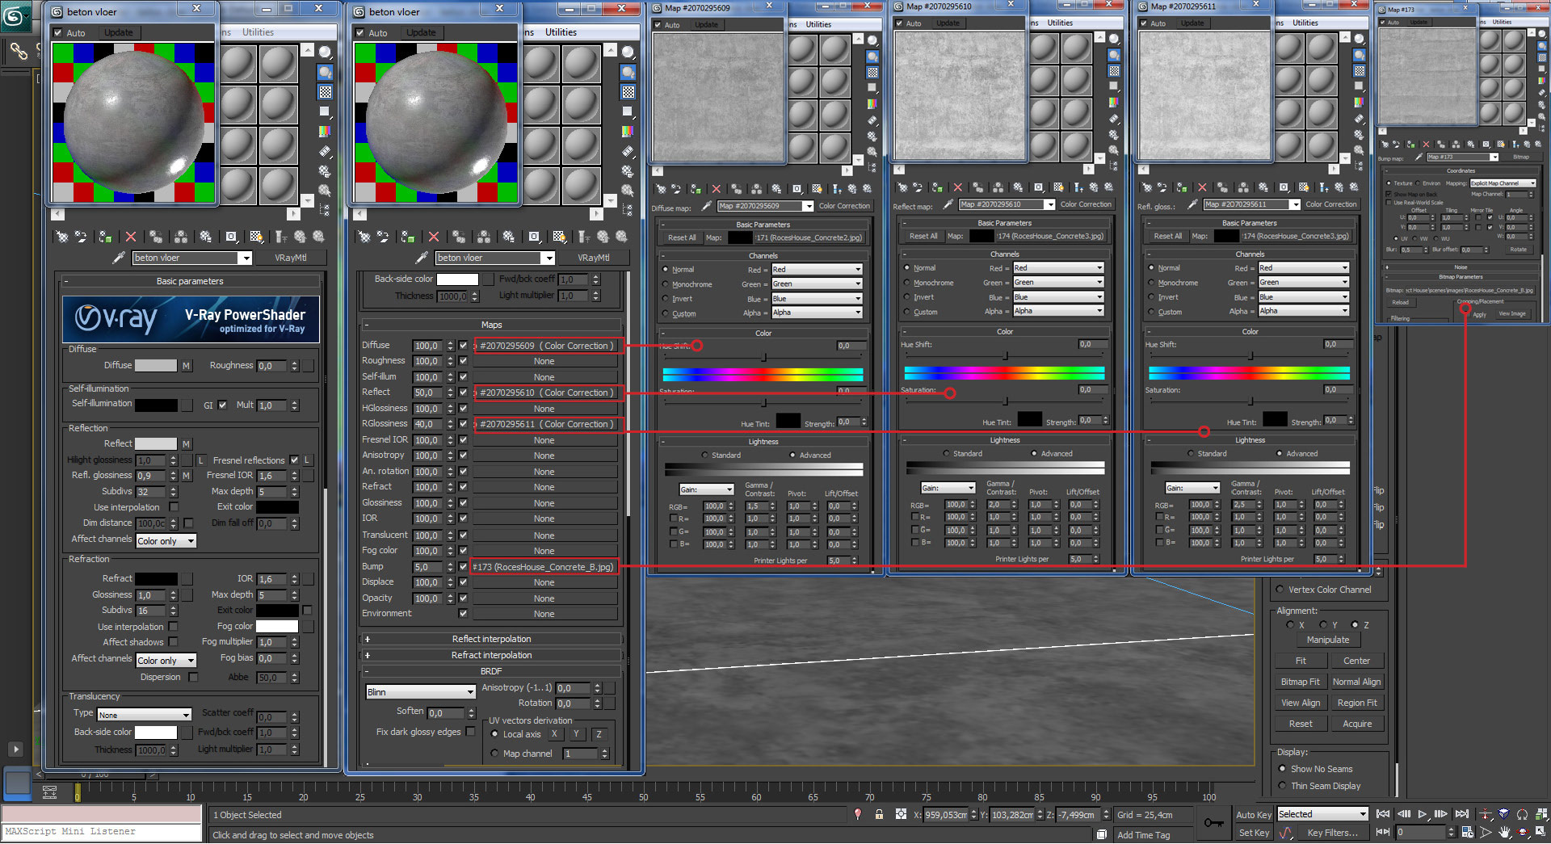This screenshot has width=1551, height=844.
Task: Toggle Backlight icon beside Basic parameters window samples
Action: point(325,73)
